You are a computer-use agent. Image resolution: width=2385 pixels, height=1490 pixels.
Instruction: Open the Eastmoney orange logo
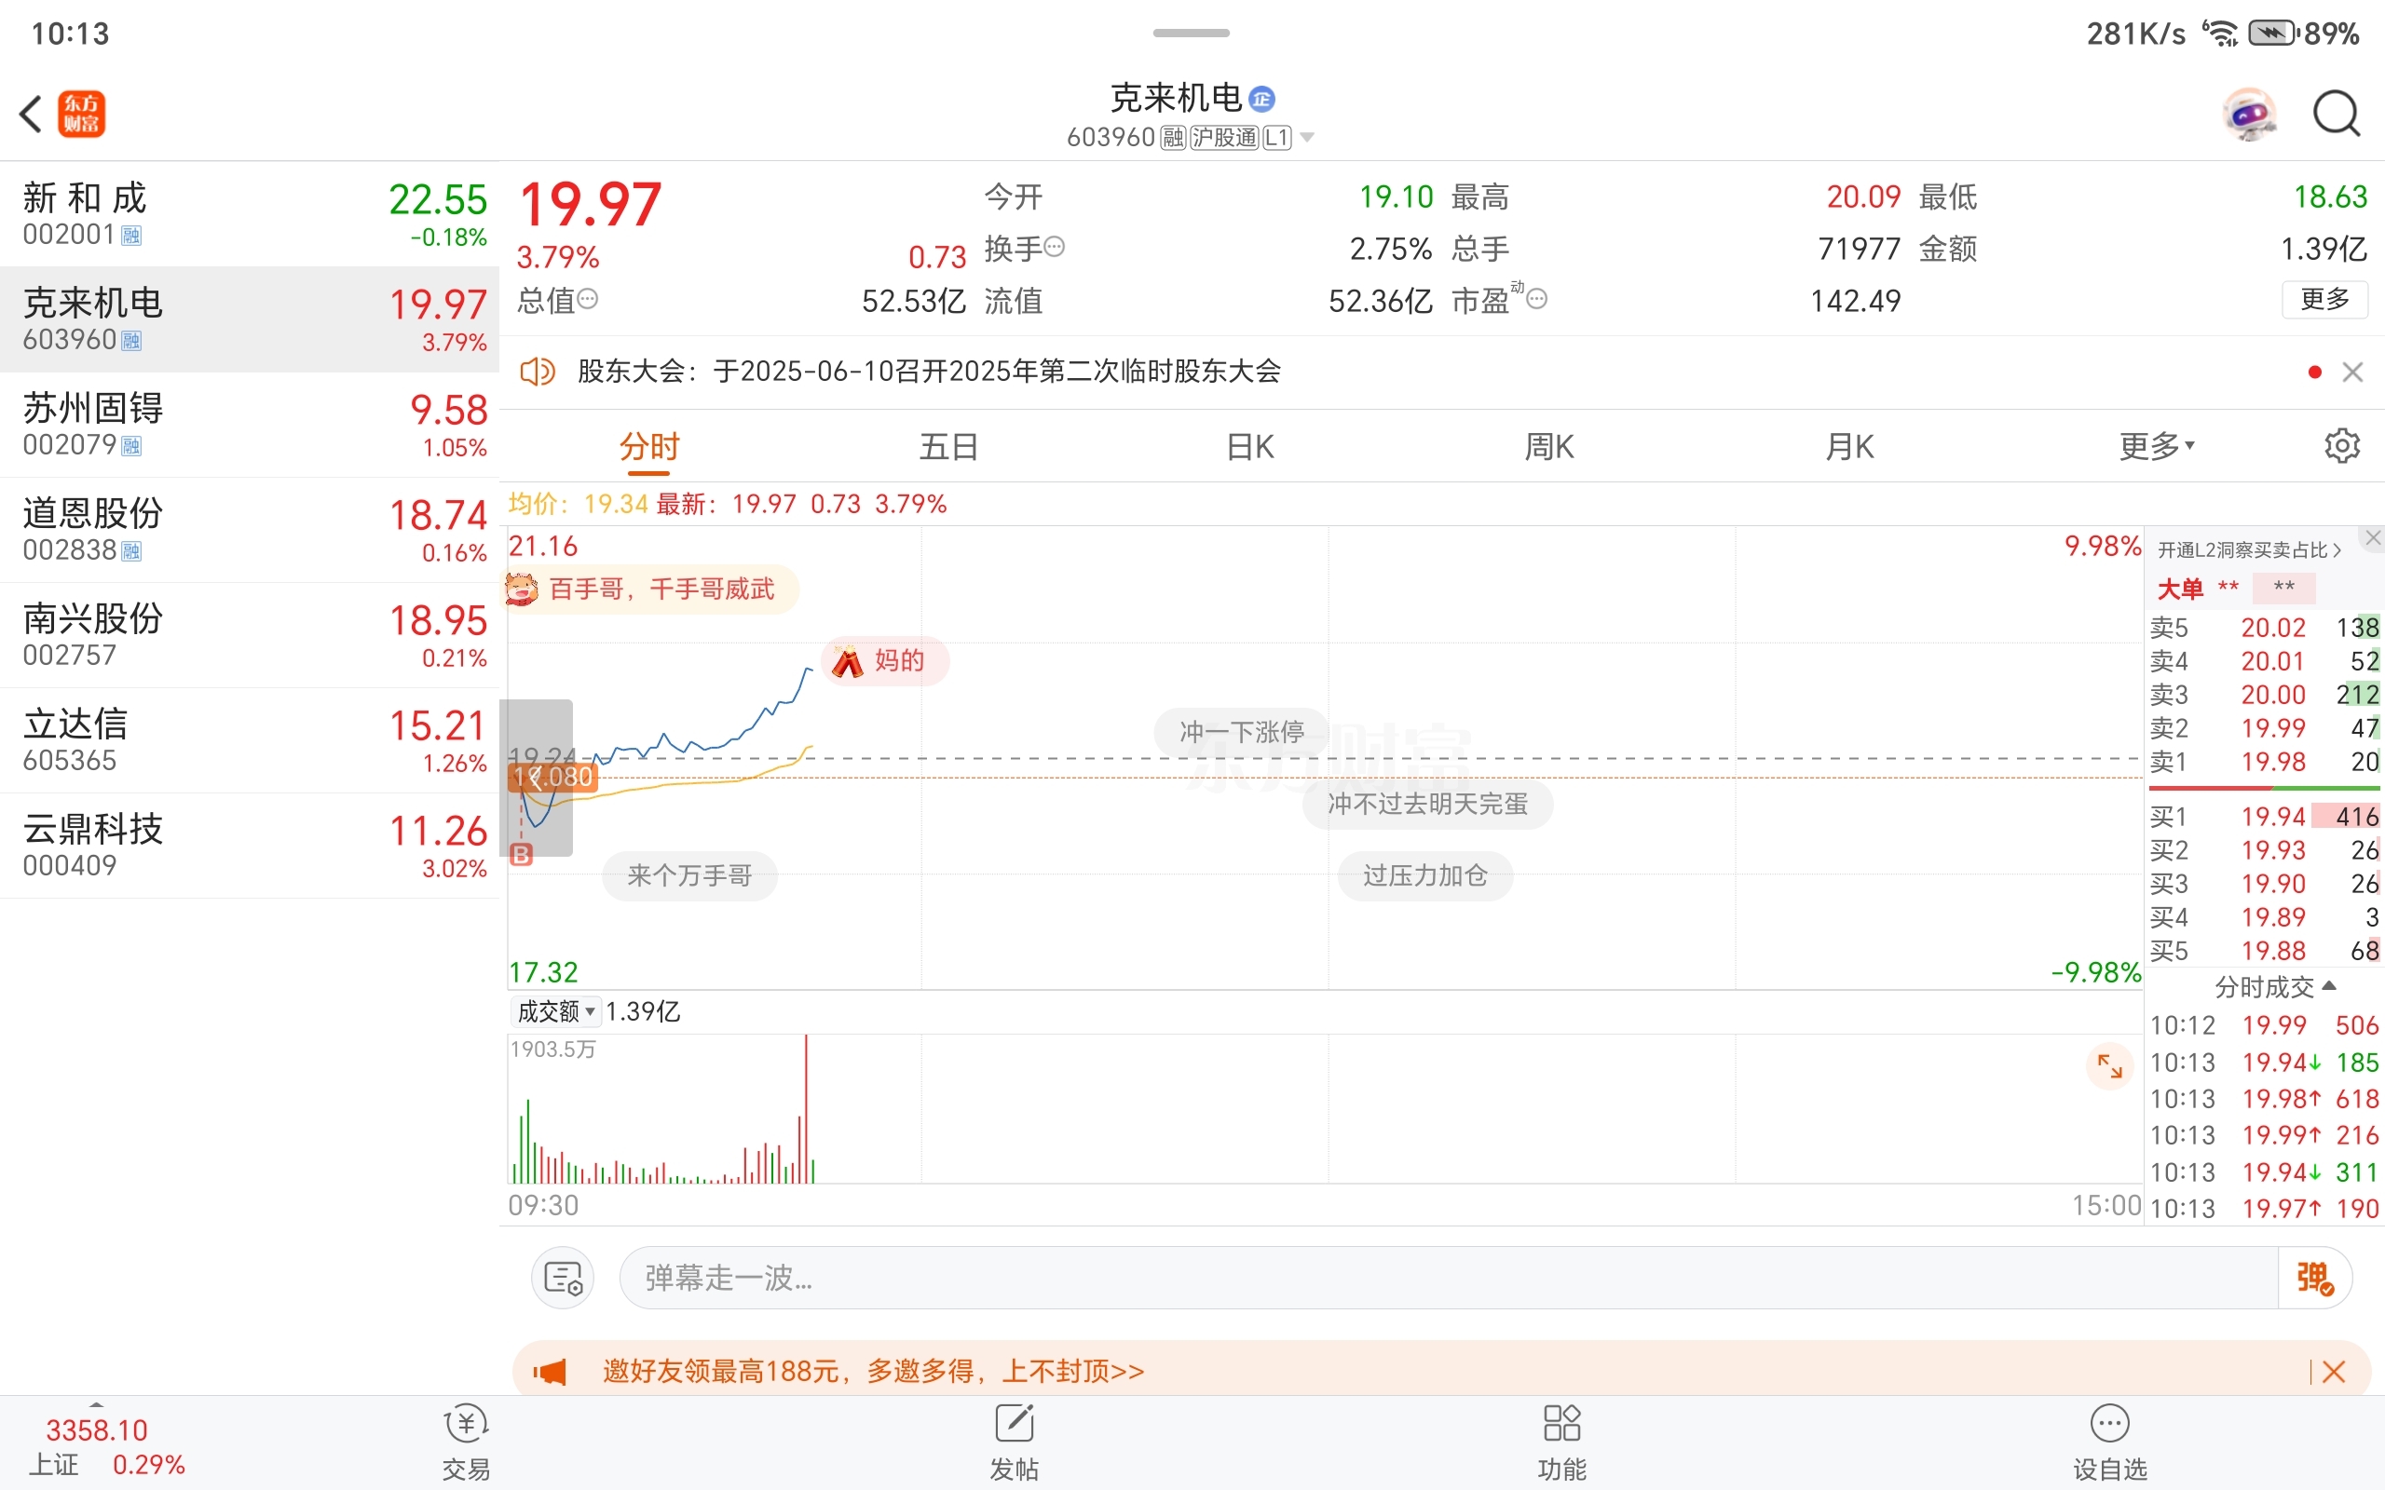[x=82, y=115]
